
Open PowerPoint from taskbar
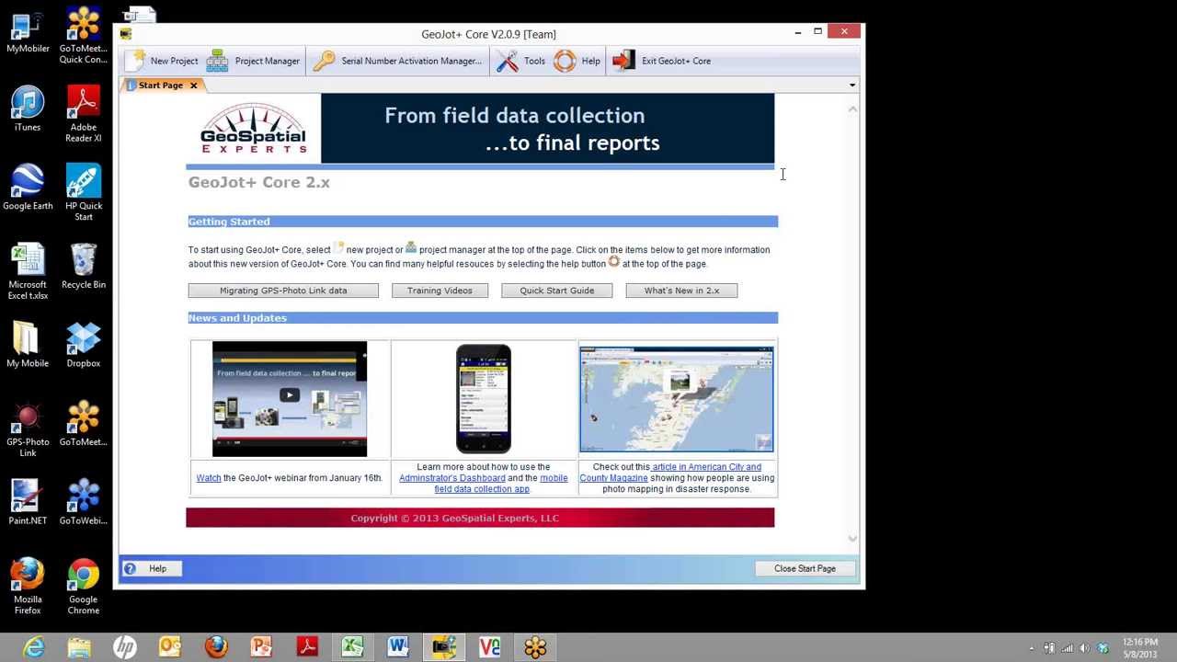pyautogui.click(x=261, y=647)
